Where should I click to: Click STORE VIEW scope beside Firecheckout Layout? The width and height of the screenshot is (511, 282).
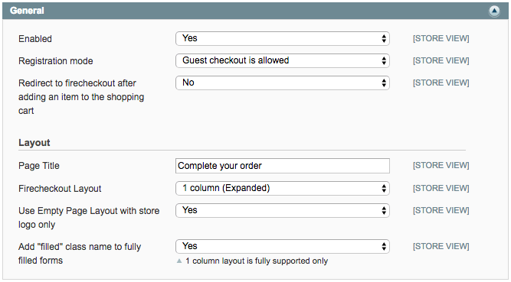tap(441, 188)
